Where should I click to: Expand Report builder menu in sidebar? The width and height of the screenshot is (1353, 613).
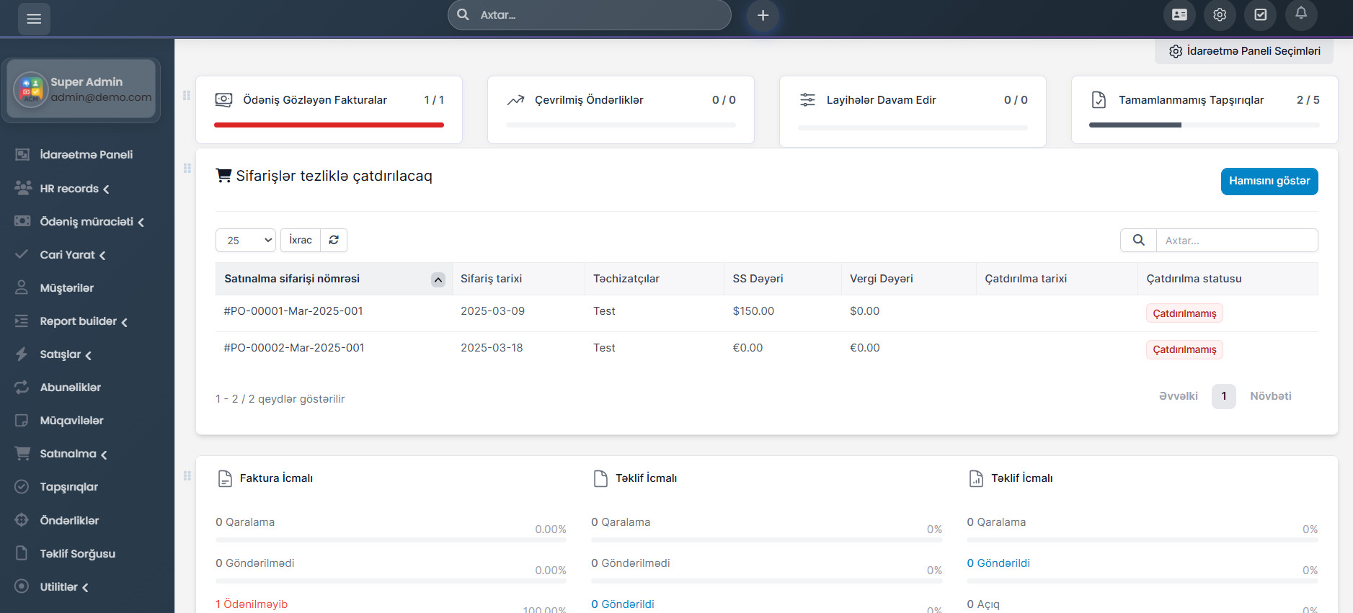78,321
